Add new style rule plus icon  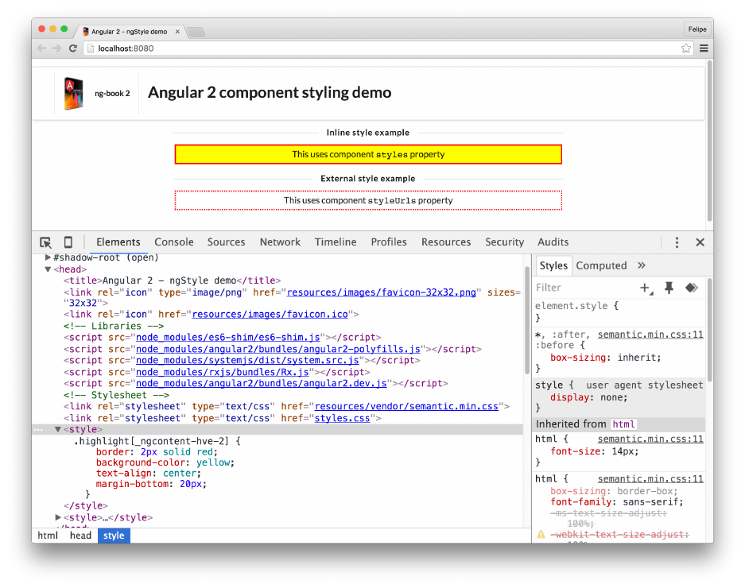click(646, 288)
